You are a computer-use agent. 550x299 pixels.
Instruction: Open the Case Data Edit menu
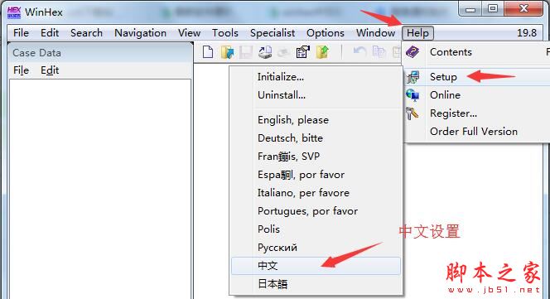(50, 70)
